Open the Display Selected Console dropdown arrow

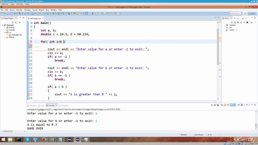click(244, 105)
